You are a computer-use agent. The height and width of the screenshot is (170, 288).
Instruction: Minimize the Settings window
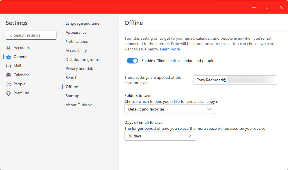(254, 7)
